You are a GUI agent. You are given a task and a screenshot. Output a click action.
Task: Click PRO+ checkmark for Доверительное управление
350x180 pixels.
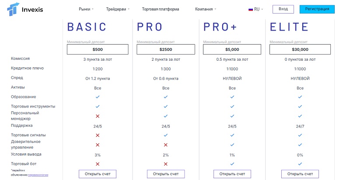point(232,145)
